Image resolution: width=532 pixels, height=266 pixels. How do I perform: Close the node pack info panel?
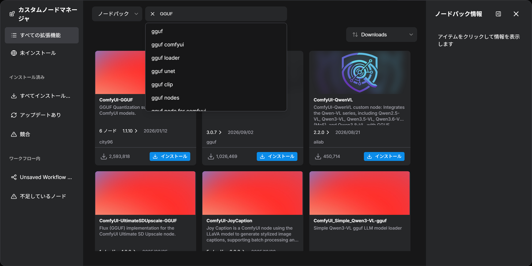click(516, 14)
